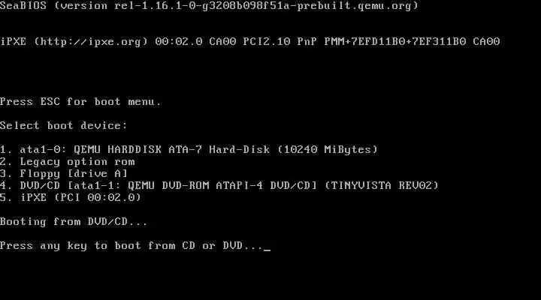Click the blinking cursor after DVD...
541x300 pixels.
(267, 249)
